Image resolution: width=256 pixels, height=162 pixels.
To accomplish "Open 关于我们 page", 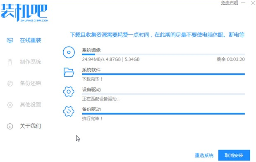I will (30, 126).
